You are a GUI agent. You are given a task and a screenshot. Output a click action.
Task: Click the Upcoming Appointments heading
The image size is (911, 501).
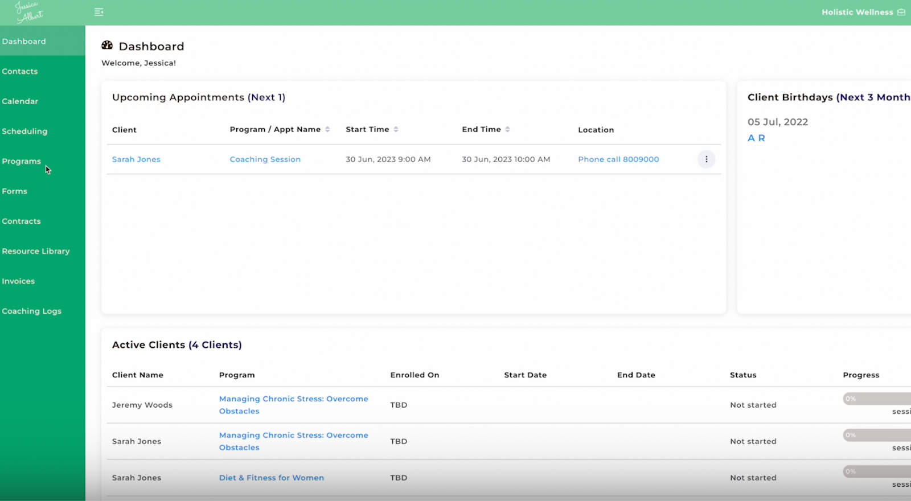pos(199,97)
